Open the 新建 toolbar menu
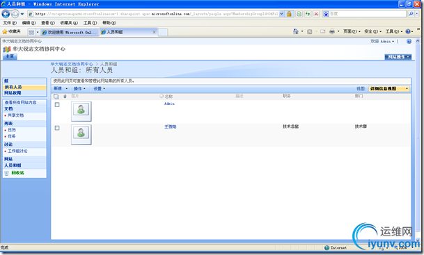 tap(61, 88)
